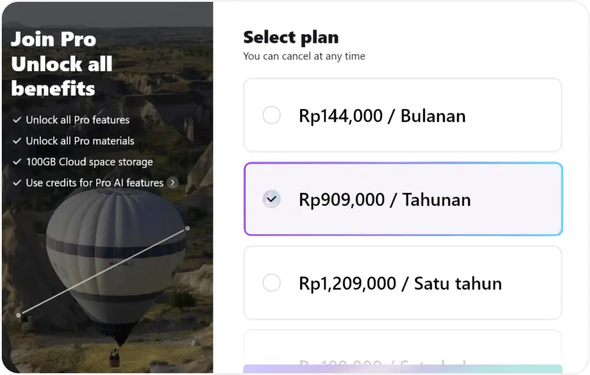Click the checkmark beside Unlock all Pro materials

pos(17,141)
